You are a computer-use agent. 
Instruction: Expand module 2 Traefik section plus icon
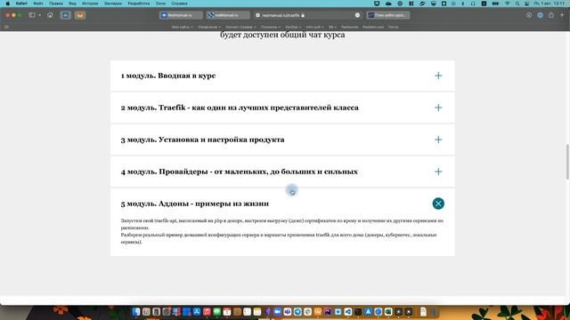click(x=438, y=108)
